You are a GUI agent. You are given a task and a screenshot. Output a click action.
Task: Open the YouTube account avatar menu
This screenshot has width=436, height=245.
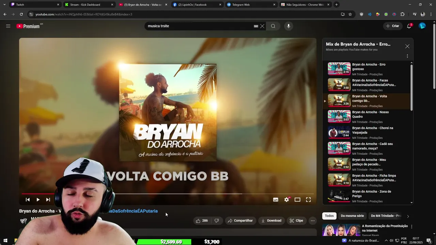422,26
